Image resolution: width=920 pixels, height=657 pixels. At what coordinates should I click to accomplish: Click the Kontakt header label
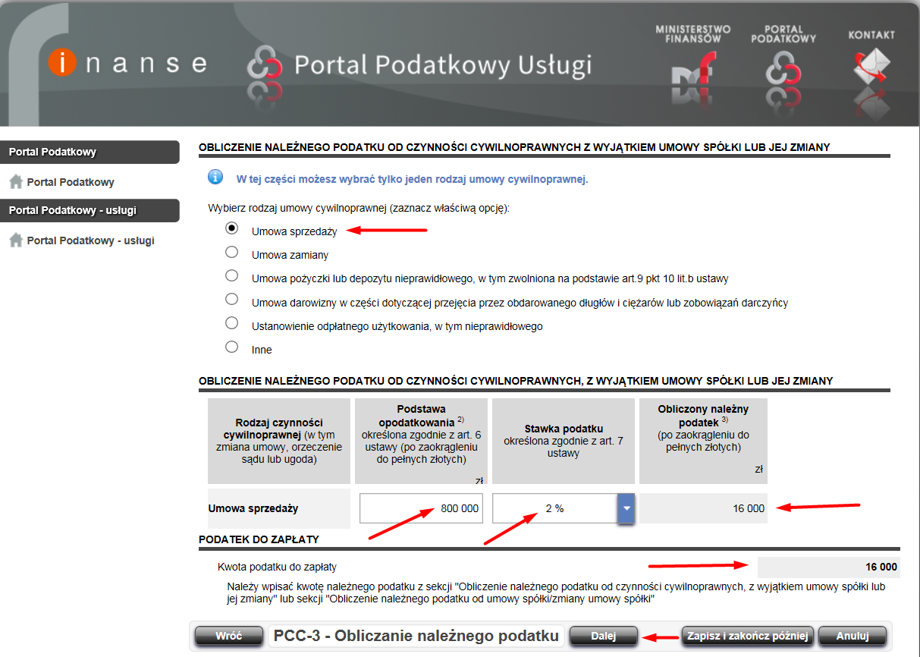pos(871,34)
